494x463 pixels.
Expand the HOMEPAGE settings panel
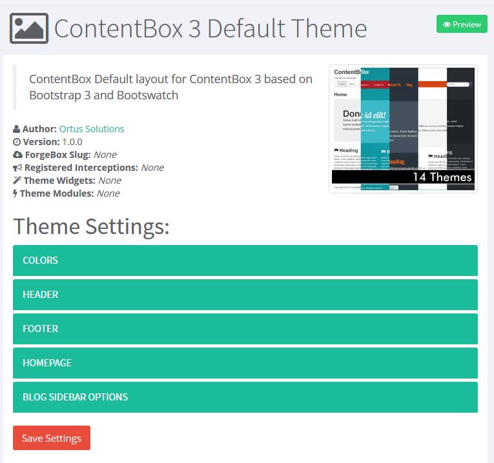coord(245,363)
